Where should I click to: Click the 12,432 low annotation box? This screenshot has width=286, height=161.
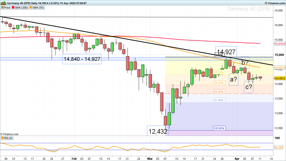[x=158, y=131]
